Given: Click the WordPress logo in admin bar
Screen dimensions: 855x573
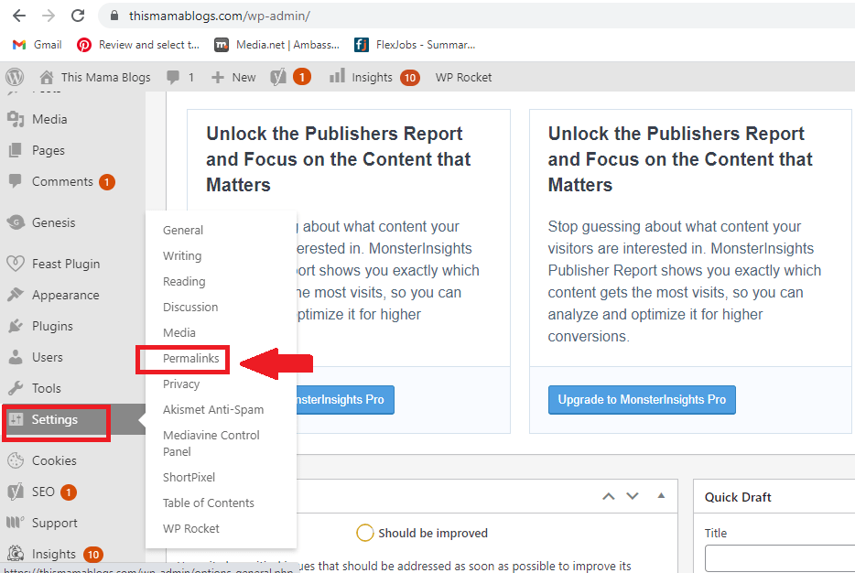Looking at the screenshot, I should [15, 77].
